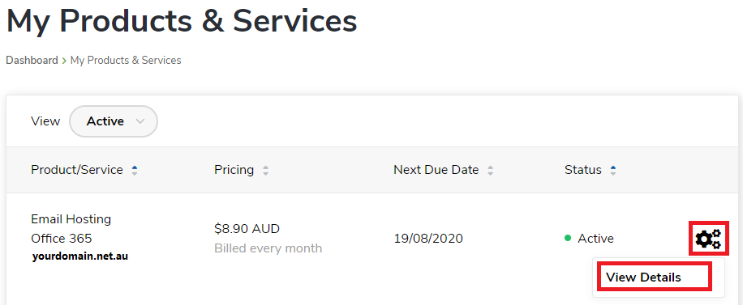Click the Next Due Date header label
The image size is (743, 305).
click(x=436, y=170)
